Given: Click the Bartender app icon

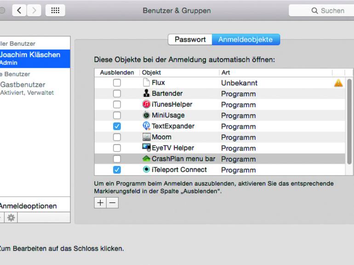Looking at the screenshot, I should (146, 93).
